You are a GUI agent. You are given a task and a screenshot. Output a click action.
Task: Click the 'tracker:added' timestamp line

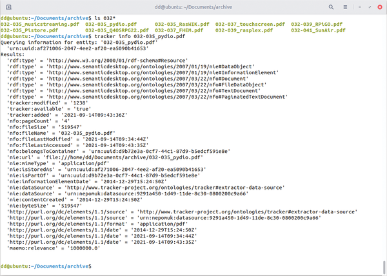tap(67, 115)
